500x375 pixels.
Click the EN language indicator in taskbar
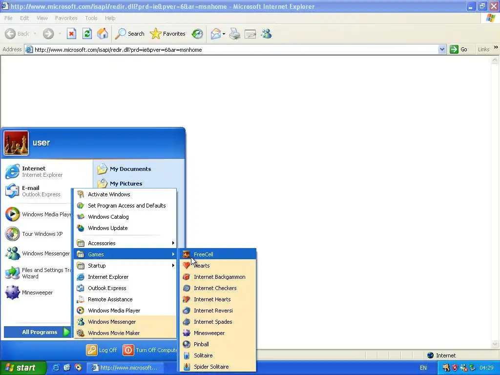[423, 368]
